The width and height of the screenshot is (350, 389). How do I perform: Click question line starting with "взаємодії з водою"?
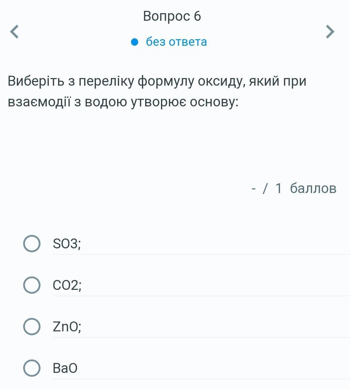(x=123, y=102)
